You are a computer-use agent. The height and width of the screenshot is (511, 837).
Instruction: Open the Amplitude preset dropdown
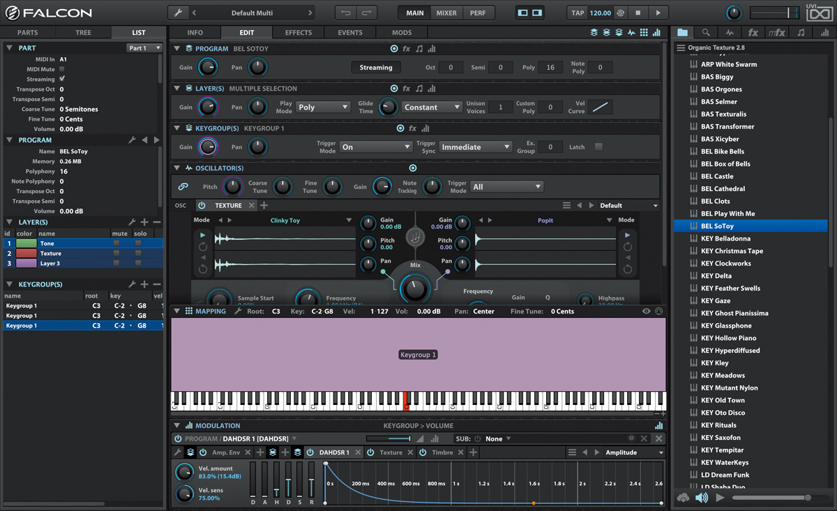pos(635,452)
